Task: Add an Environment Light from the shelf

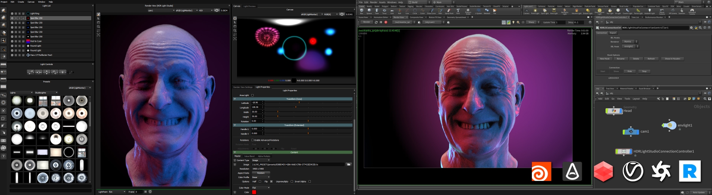Action: pos(599,11)
